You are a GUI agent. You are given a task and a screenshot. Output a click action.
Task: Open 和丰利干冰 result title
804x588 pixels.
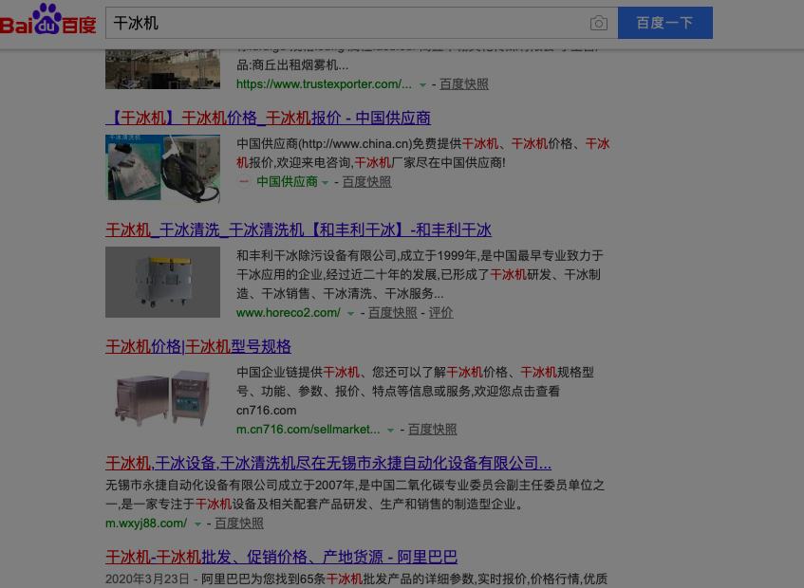click(298, 230)
